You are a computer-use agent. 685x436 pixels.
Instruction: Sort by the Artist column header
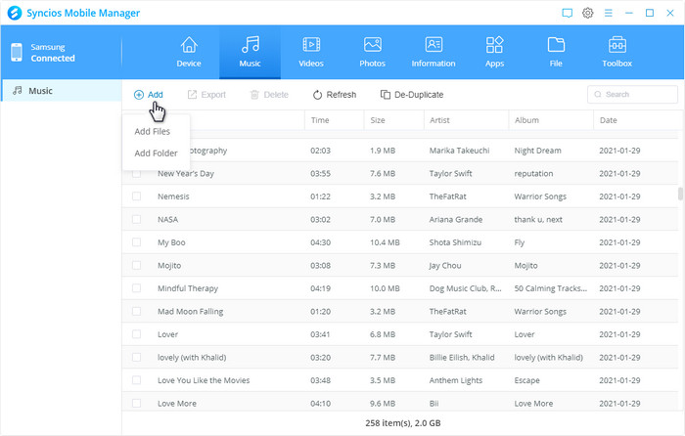pyautogui.click(x=466, y=120)
